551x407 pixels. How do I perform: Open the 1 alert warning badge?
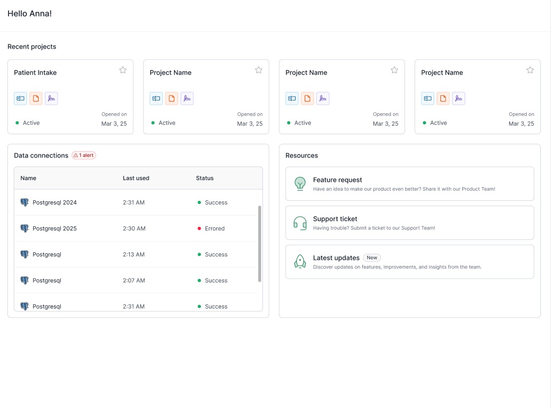point(84,155)
